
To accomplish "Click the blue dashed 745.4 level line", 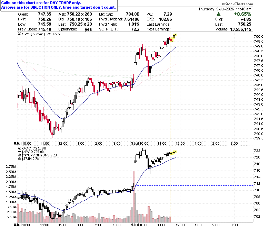I will [x=194, y=81].
